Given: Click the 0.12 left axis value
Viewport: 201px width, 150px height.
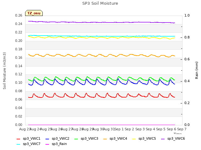Looking at the screenshot, I should [19, 74].
